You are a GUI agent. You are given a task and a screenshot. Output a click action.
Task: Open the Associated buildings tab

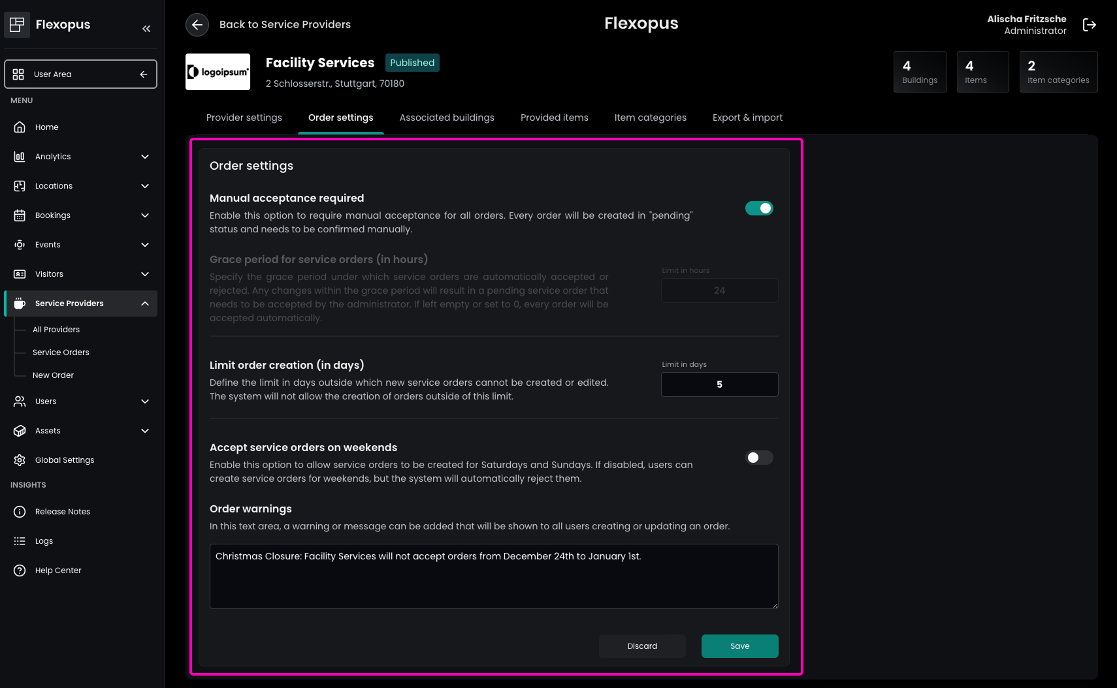click(447, 117)
